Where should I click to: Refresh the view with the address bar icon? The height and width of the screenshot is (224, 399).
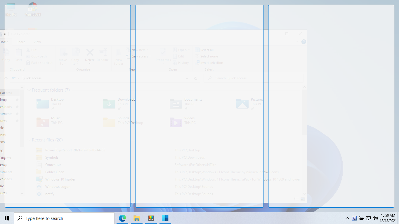pyautogui.click(x=195, y=78)
